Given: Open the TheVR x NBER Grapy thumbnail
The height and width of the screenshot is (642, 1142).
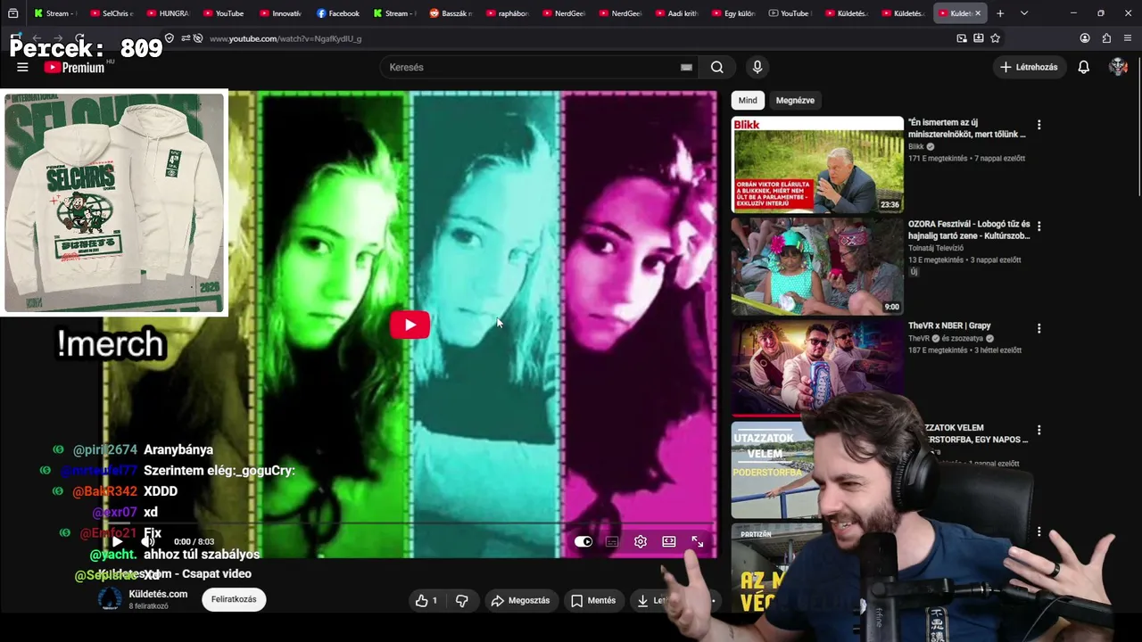Looking at the screenshot, I should pos(817,368).
